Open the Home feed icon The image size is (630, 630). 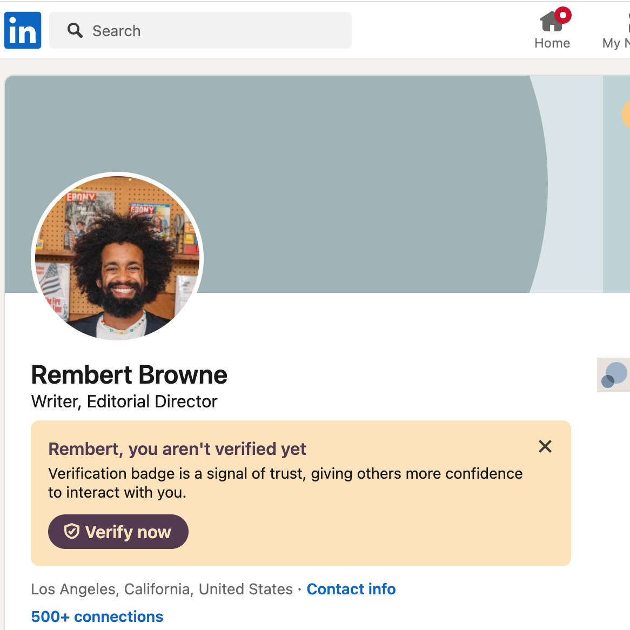[x=551, y=22]
